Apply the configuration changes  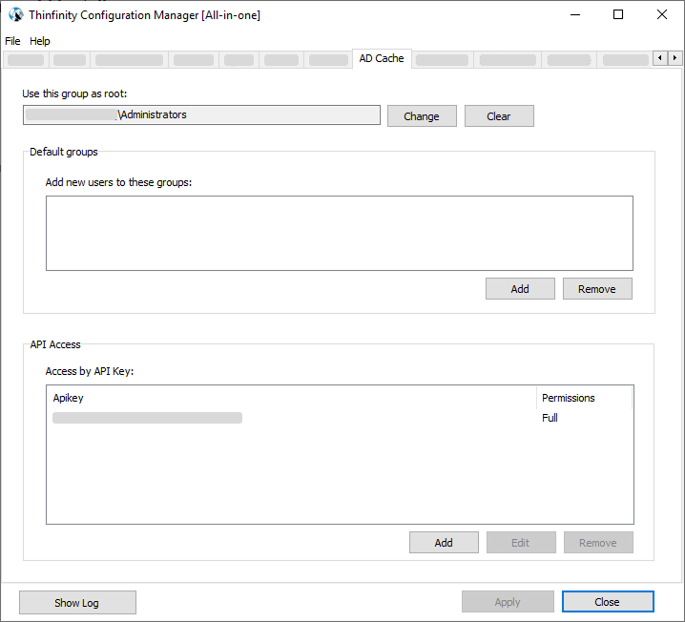tap(508, 602)
